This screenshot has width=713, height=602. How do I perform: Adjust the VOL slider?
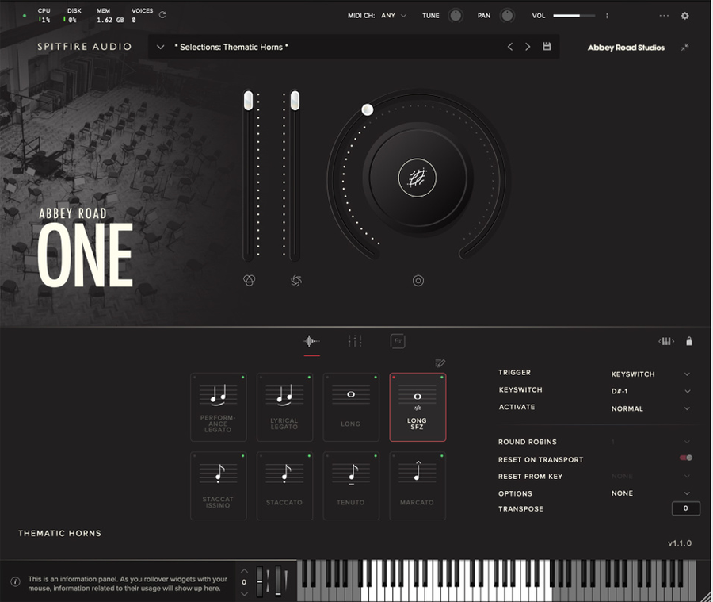(x=574, y=16)
